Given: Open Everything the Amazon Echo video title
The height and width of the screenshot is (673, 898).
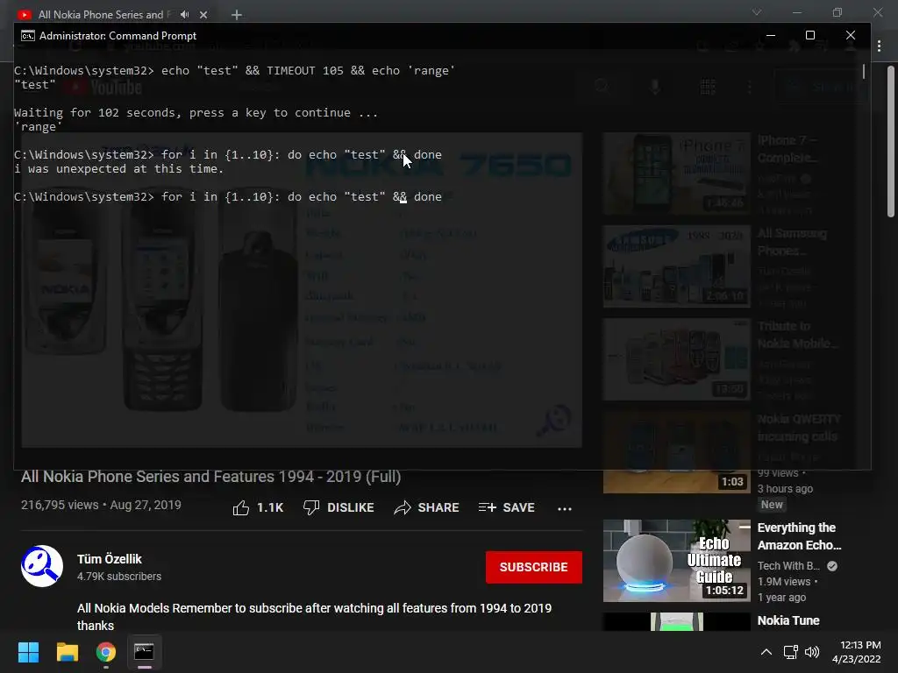Looking at the screenshot, I should 799,536.
